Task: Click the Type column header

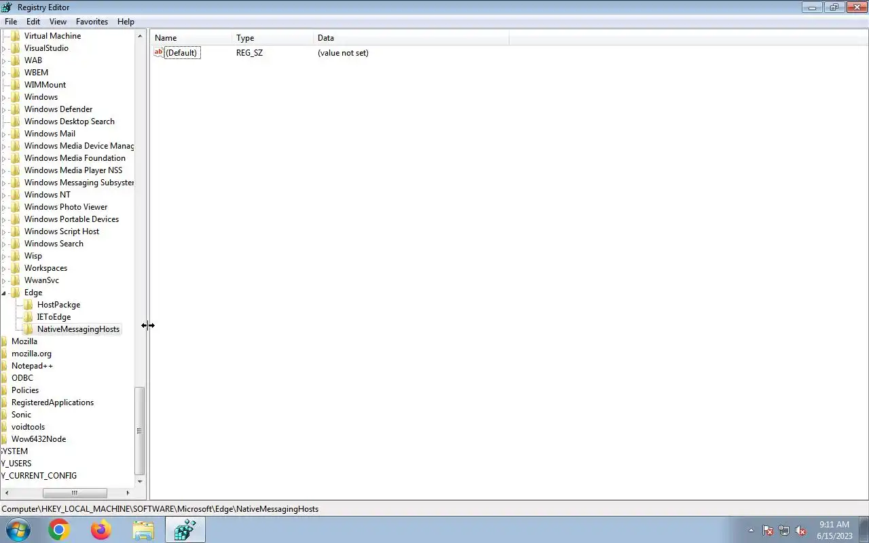Action: coord(273,38)
